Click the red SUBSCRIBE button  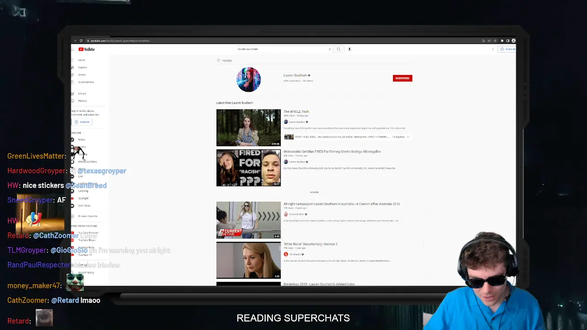tap(402, 78)
